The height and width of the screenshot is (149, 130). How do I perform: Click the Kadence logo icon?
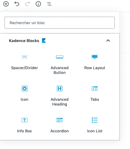44,41
